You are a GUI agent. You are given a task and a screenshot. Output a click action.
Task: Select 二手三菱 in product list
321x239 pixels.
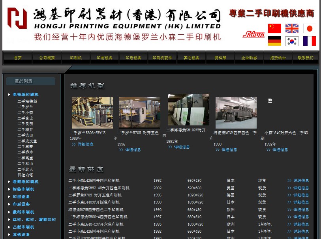click(x=25, y=147)
